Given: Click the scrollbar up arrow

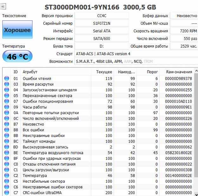Looking at the screenshot, I should click(x=196, y=71).
